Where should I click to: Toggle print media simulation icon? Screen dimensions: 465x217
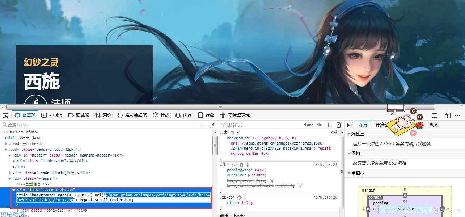[x=339, y=125]
